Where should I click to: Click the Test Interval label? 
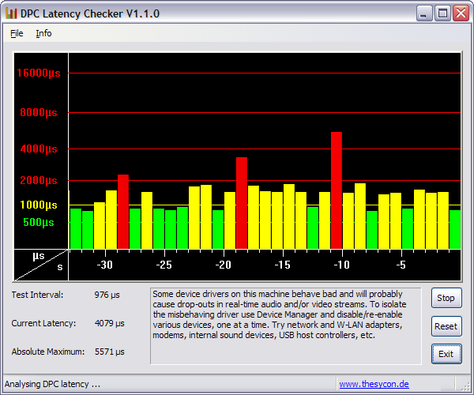coord(37,295)
